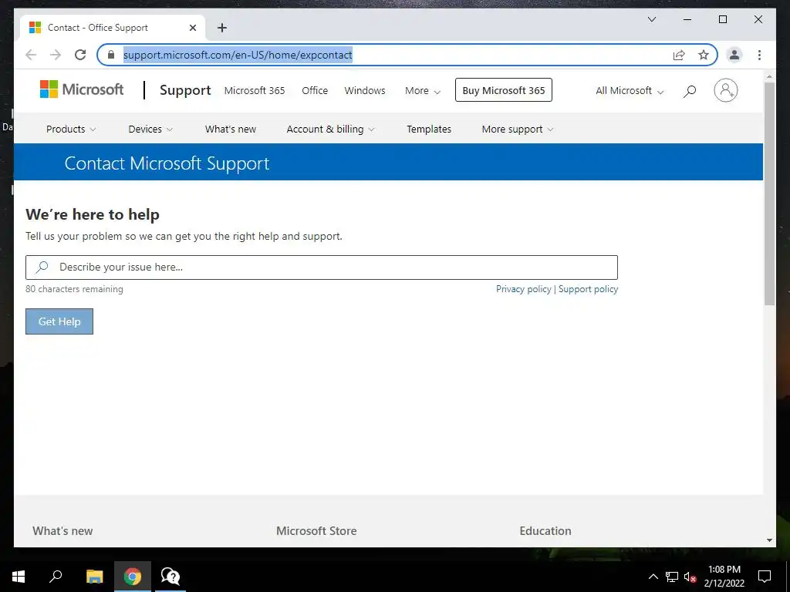Screen dimensions: 790x592
Task: Open the notification center icon
Action: tap(765, 577)
